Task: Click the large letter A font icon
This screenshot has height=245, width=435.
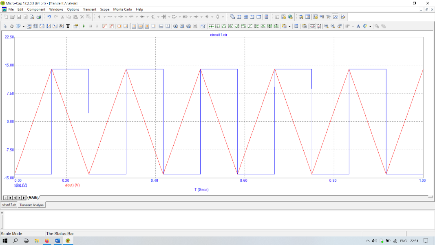Action: point(358,26)
